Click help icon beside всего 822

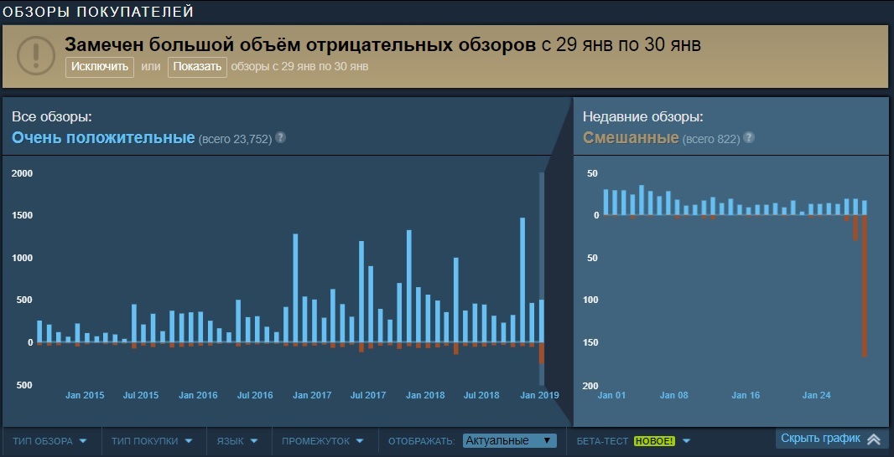coord(748,137)
